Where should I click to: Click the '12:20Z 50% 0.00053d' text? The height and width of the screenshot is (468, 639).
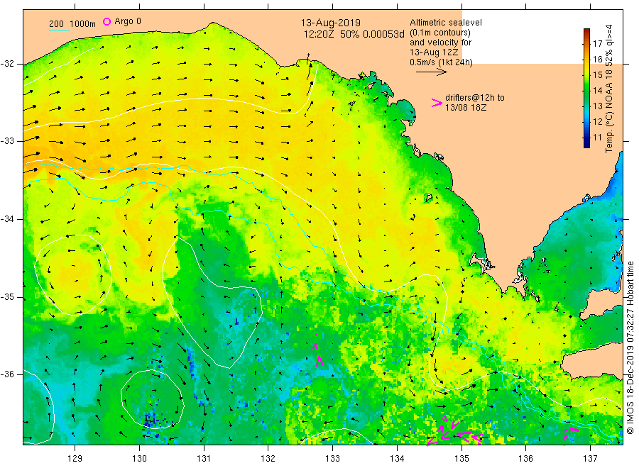354,34
